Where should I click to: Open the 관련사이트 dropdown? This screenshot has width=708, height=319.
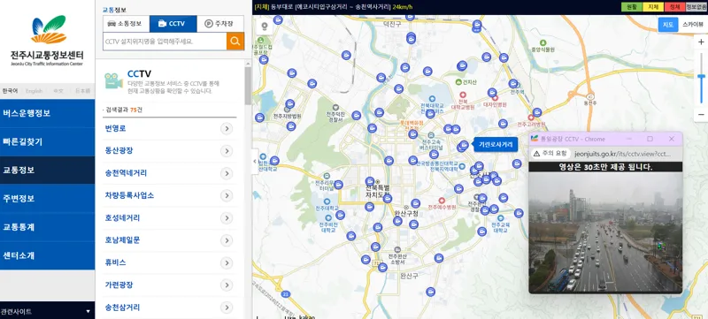[47, 311]
